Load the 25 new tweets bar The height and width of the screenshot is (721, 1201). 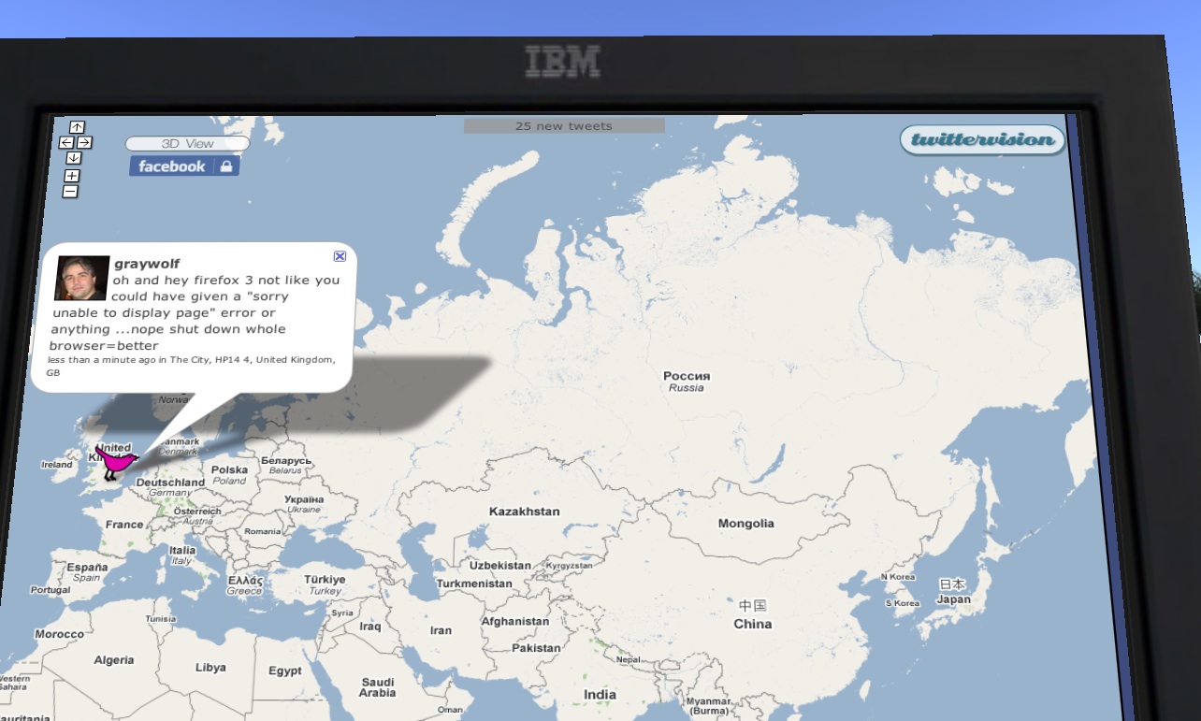564,125
